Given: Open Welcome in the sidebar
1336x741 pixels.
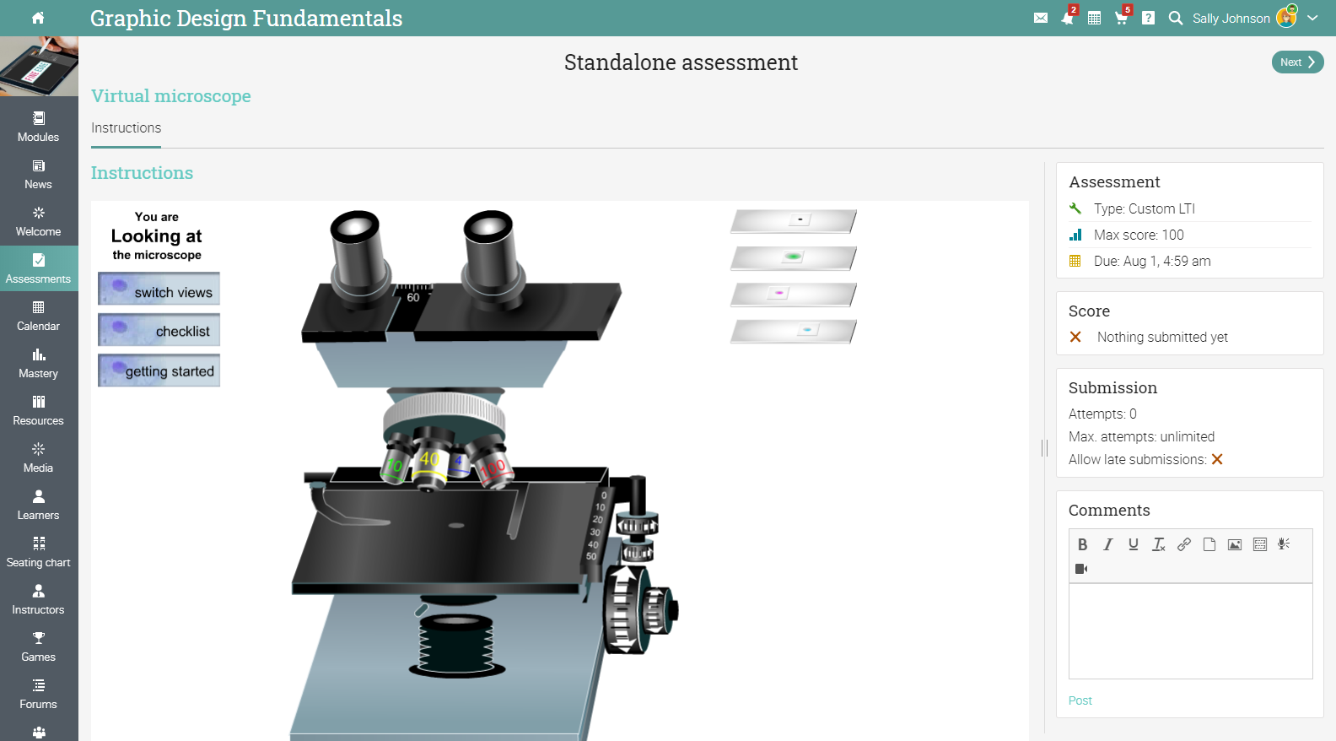Looking at the screenshot, I should [x=39, y=221].
